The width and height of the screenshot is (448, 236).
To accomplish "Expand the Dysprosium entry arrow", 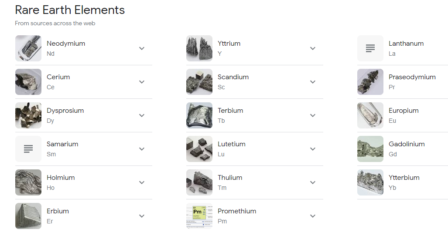I will (x=142, y=115).
